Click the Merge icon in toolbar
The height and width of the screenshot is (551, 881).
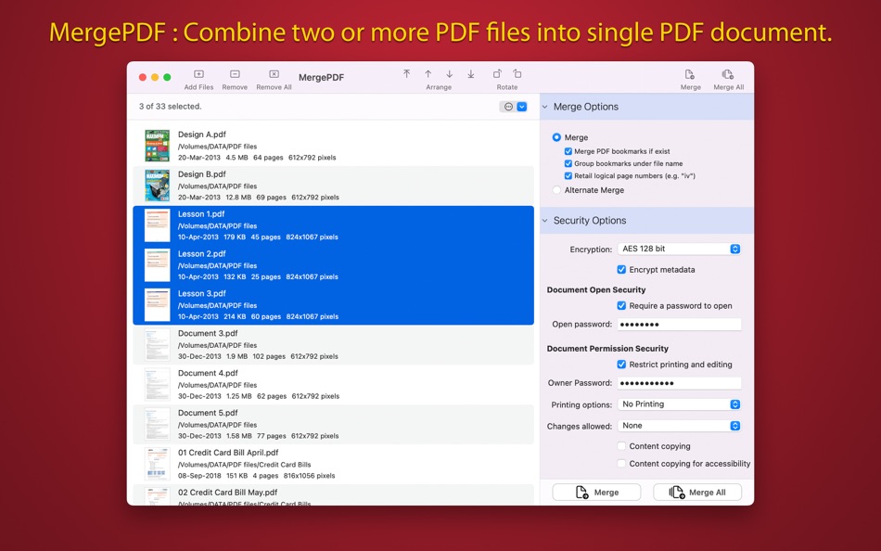689,74
